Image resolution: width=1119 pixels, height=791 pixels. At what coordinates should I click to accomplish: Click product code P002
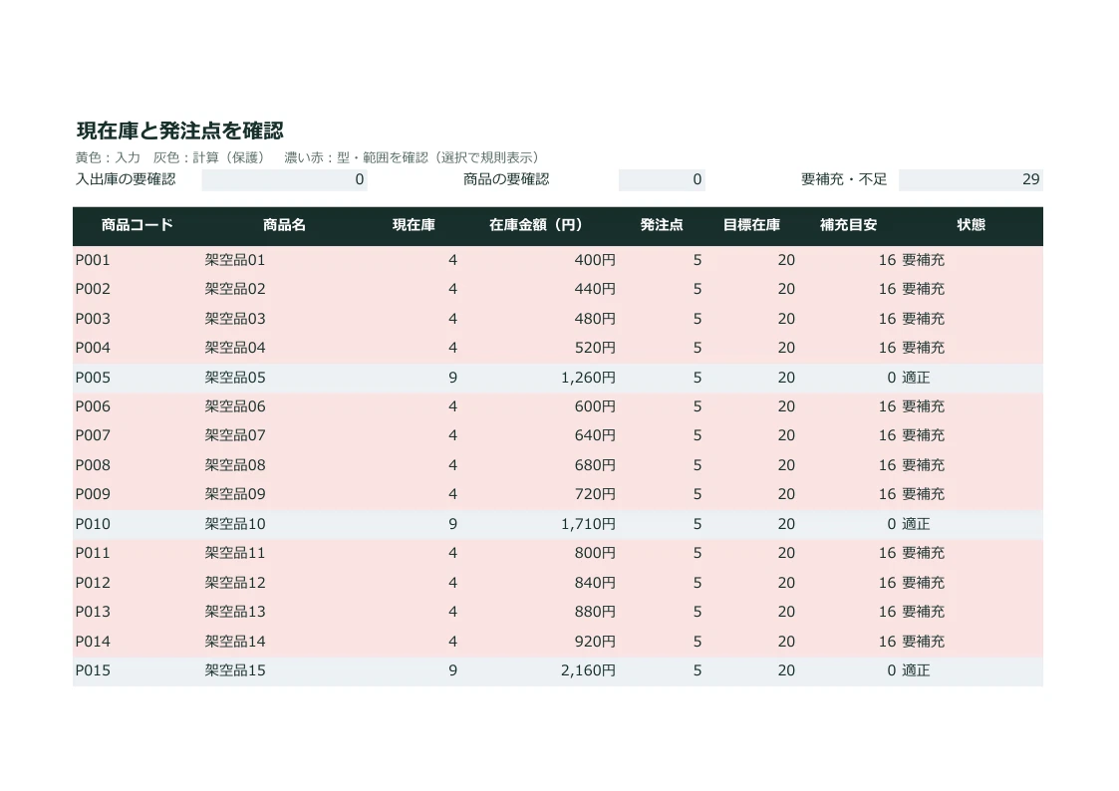pos(93,290)
